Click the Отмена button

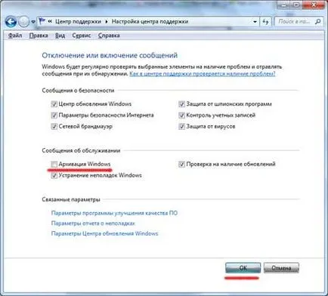(281, 268)
